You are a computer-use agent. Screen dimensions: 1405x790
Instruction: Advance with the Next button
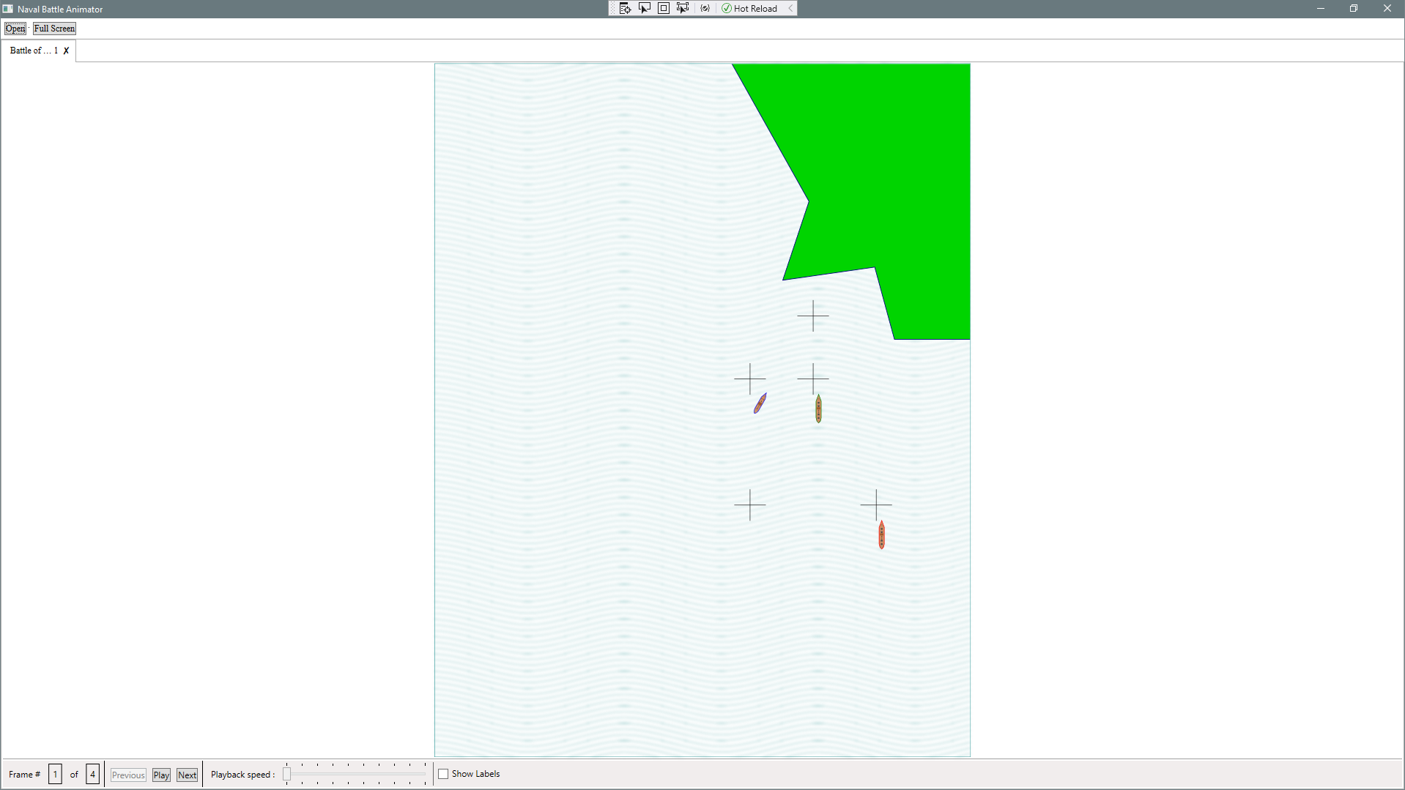(x=187, y=775)
